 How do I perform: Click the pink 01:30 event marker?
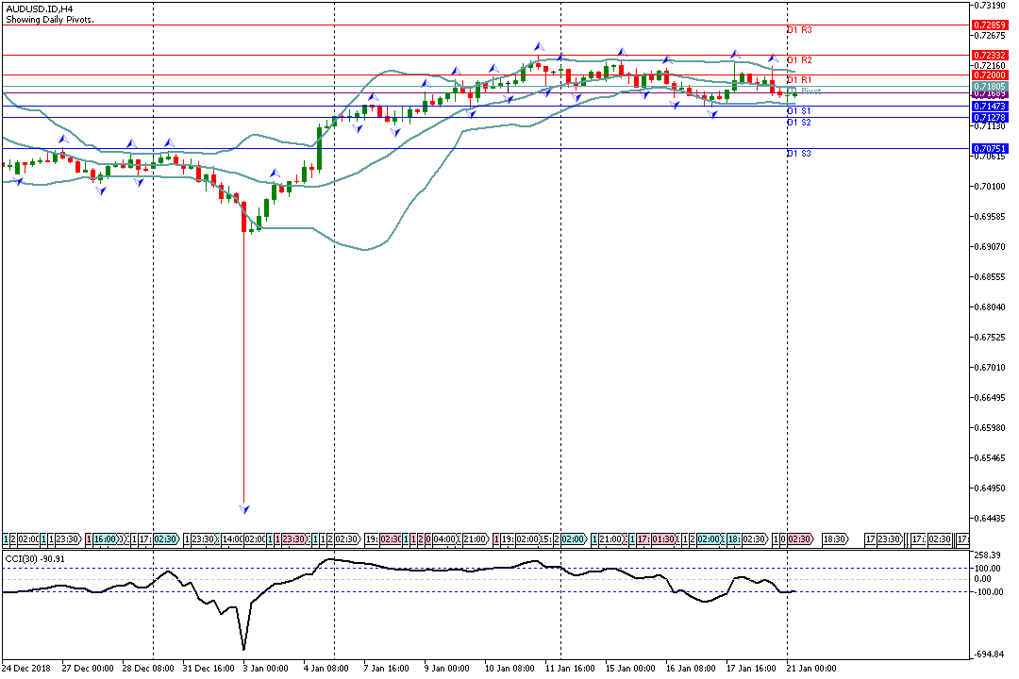click(663, 539)
